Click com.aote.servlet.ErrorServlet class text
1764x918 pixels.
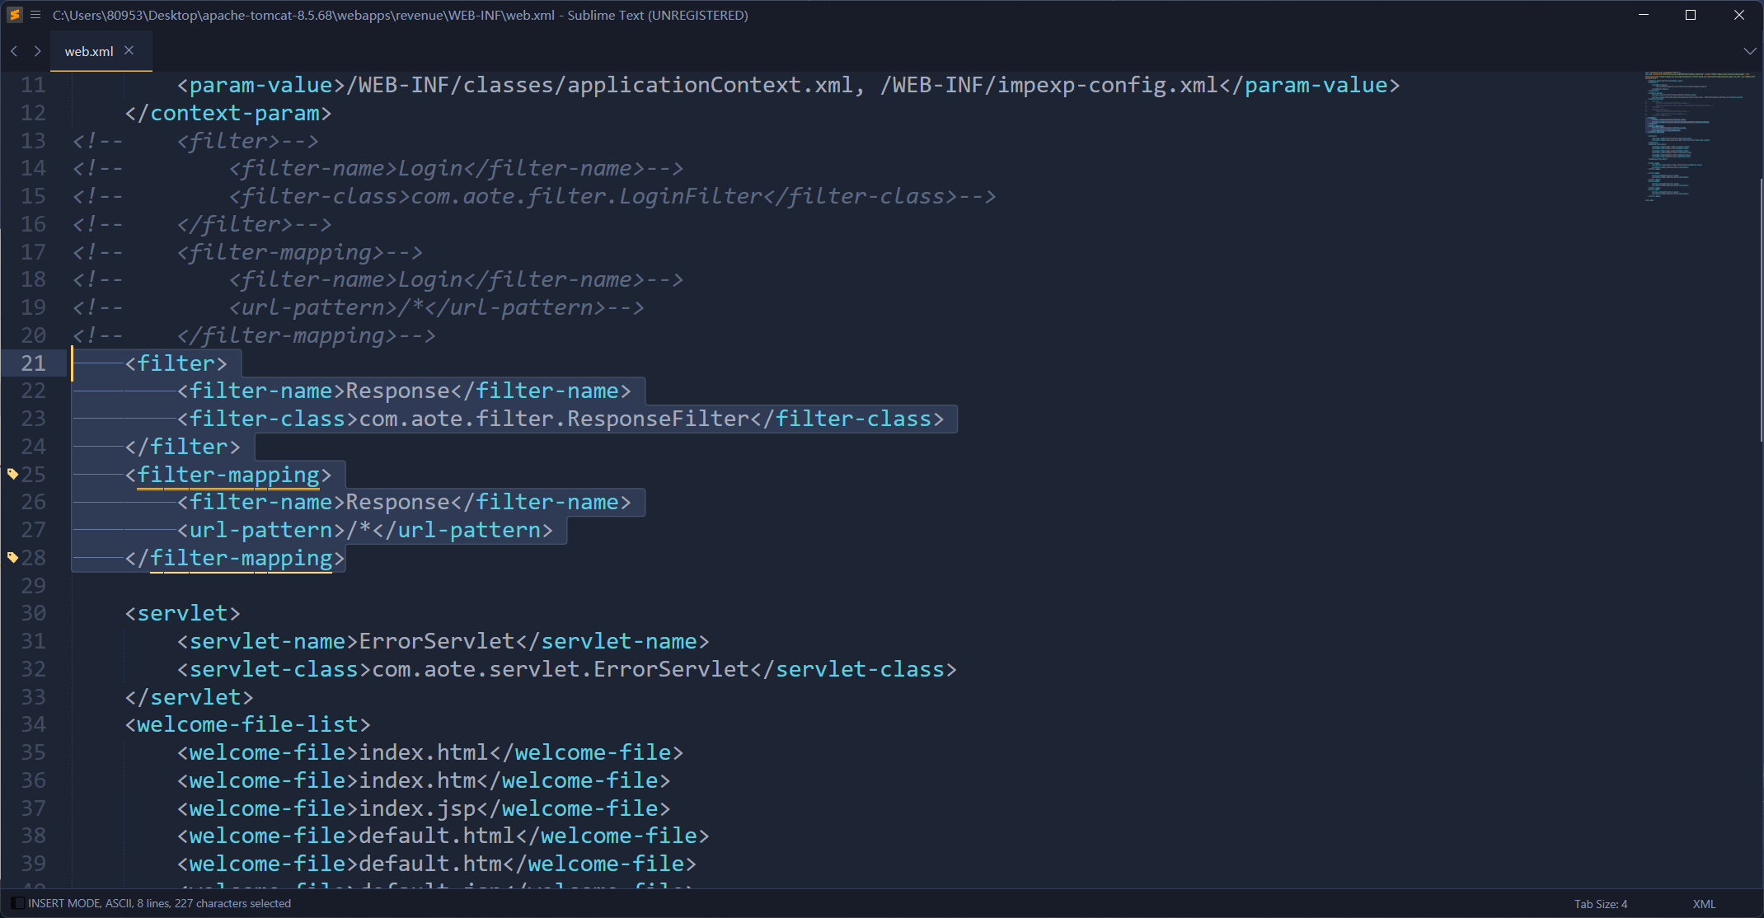[x=561, y=669]
